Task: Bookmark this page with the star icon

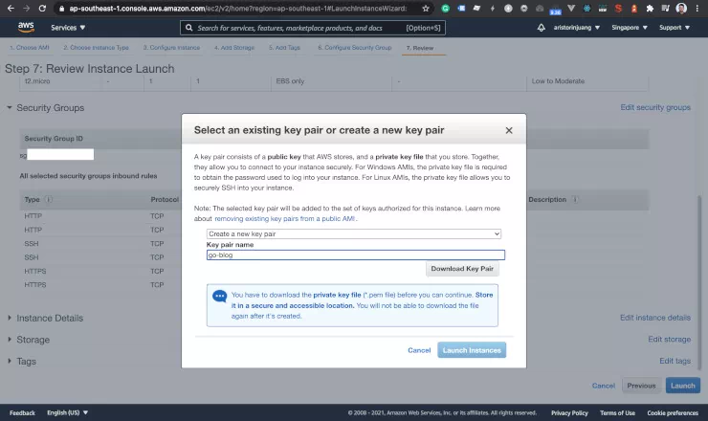Action: tap(426, 8)
